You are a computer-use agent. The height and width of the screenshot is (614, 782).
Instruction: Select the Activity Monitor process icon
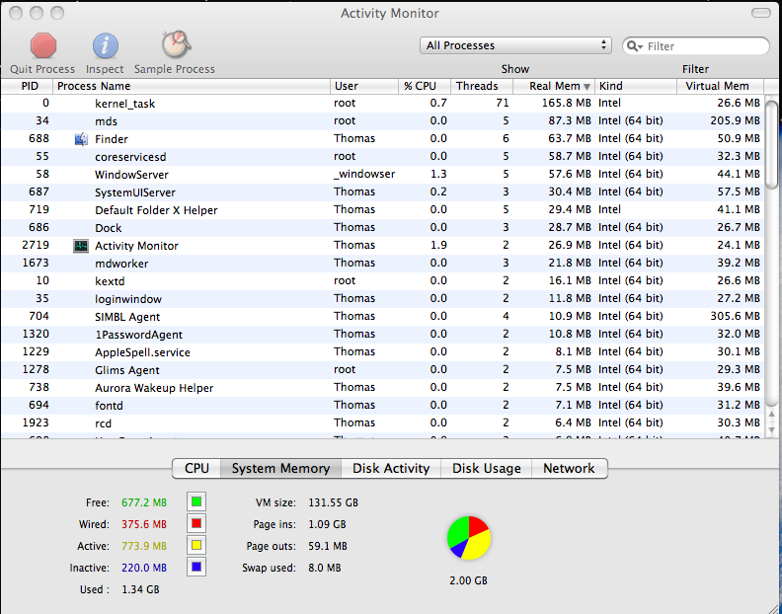click(81, 246)
